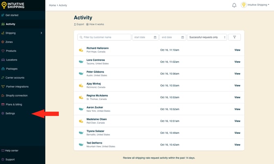Select the name Madelaine Olsen
This screenshot has height=164, width=274.
click(97, 119)
